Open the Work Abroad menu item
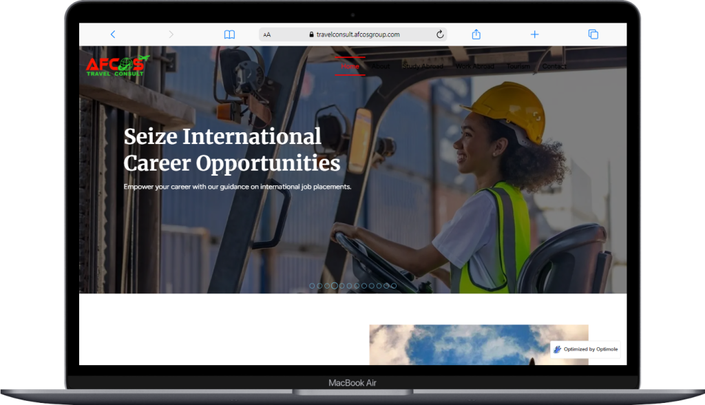Screen dimensions: 705x405 (474, 66)
